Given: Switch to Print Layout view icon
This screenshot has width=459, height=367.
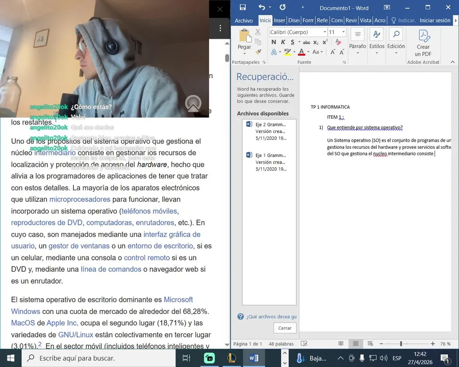Looking at the screenshot, I should coord(355,344).
